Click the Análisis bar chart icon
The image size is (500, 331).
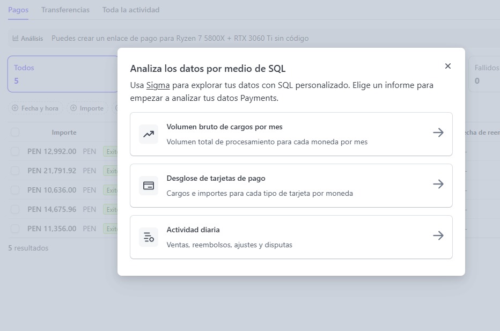[x=16, y=39]
